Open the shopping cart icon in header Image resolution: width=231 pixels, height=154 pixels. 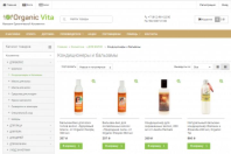217,19
